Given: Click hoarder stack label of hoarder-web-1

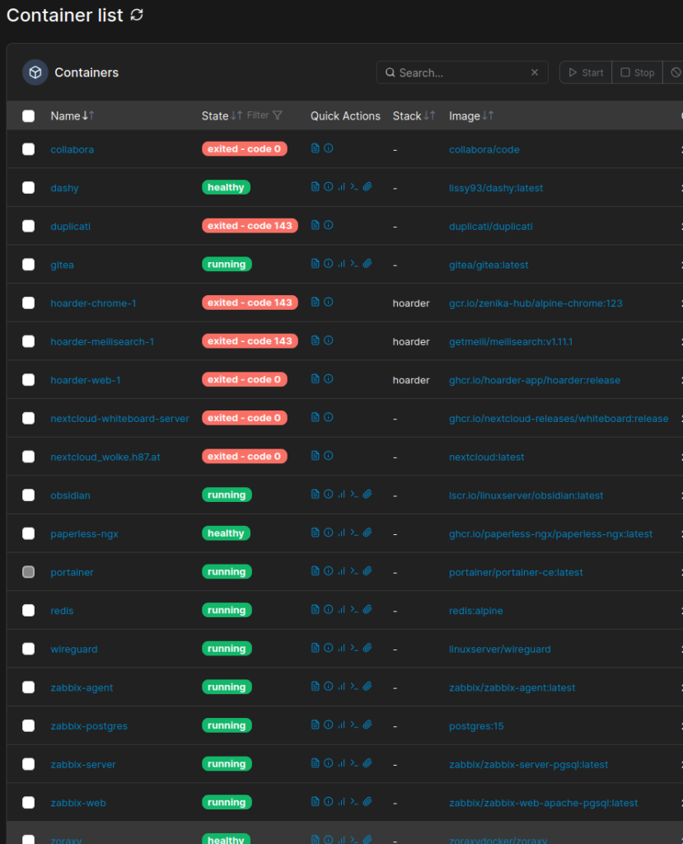Looking at the screenshot, I should pos(411,380).
